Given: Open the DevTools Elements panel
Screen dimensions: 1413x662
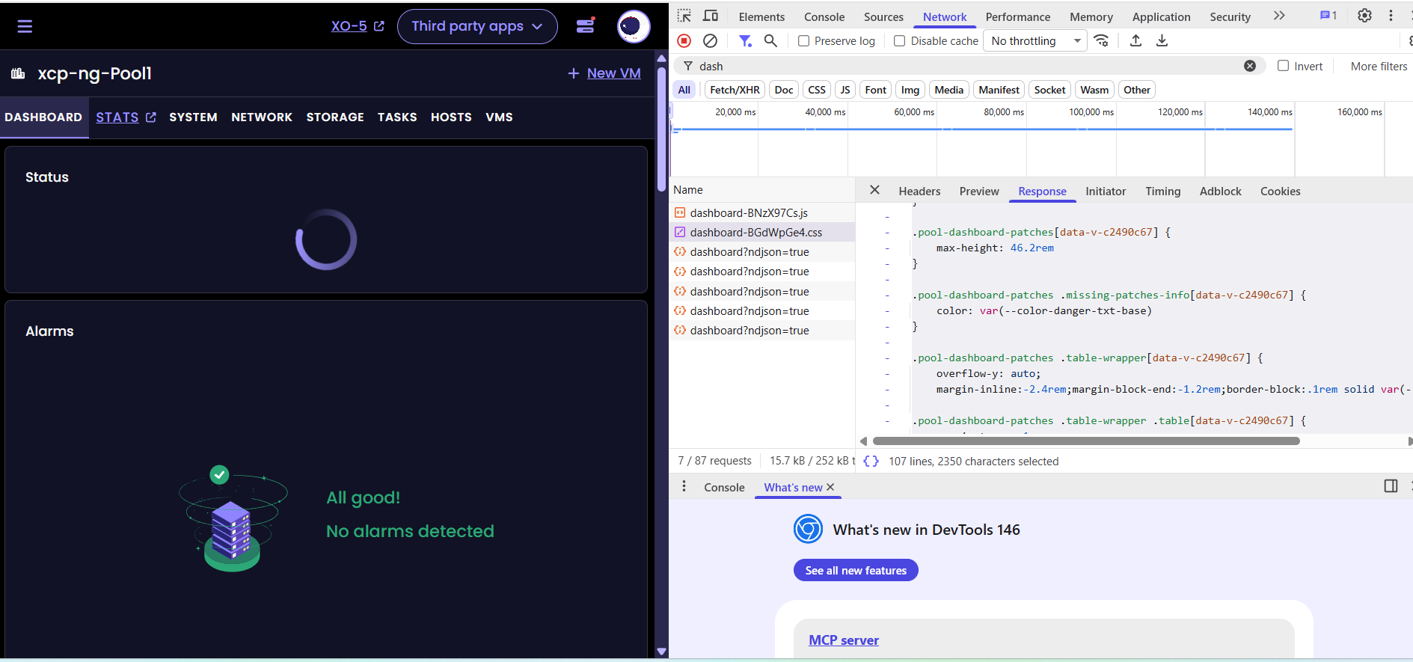Looking at the screenshot, I should point(761,16).
